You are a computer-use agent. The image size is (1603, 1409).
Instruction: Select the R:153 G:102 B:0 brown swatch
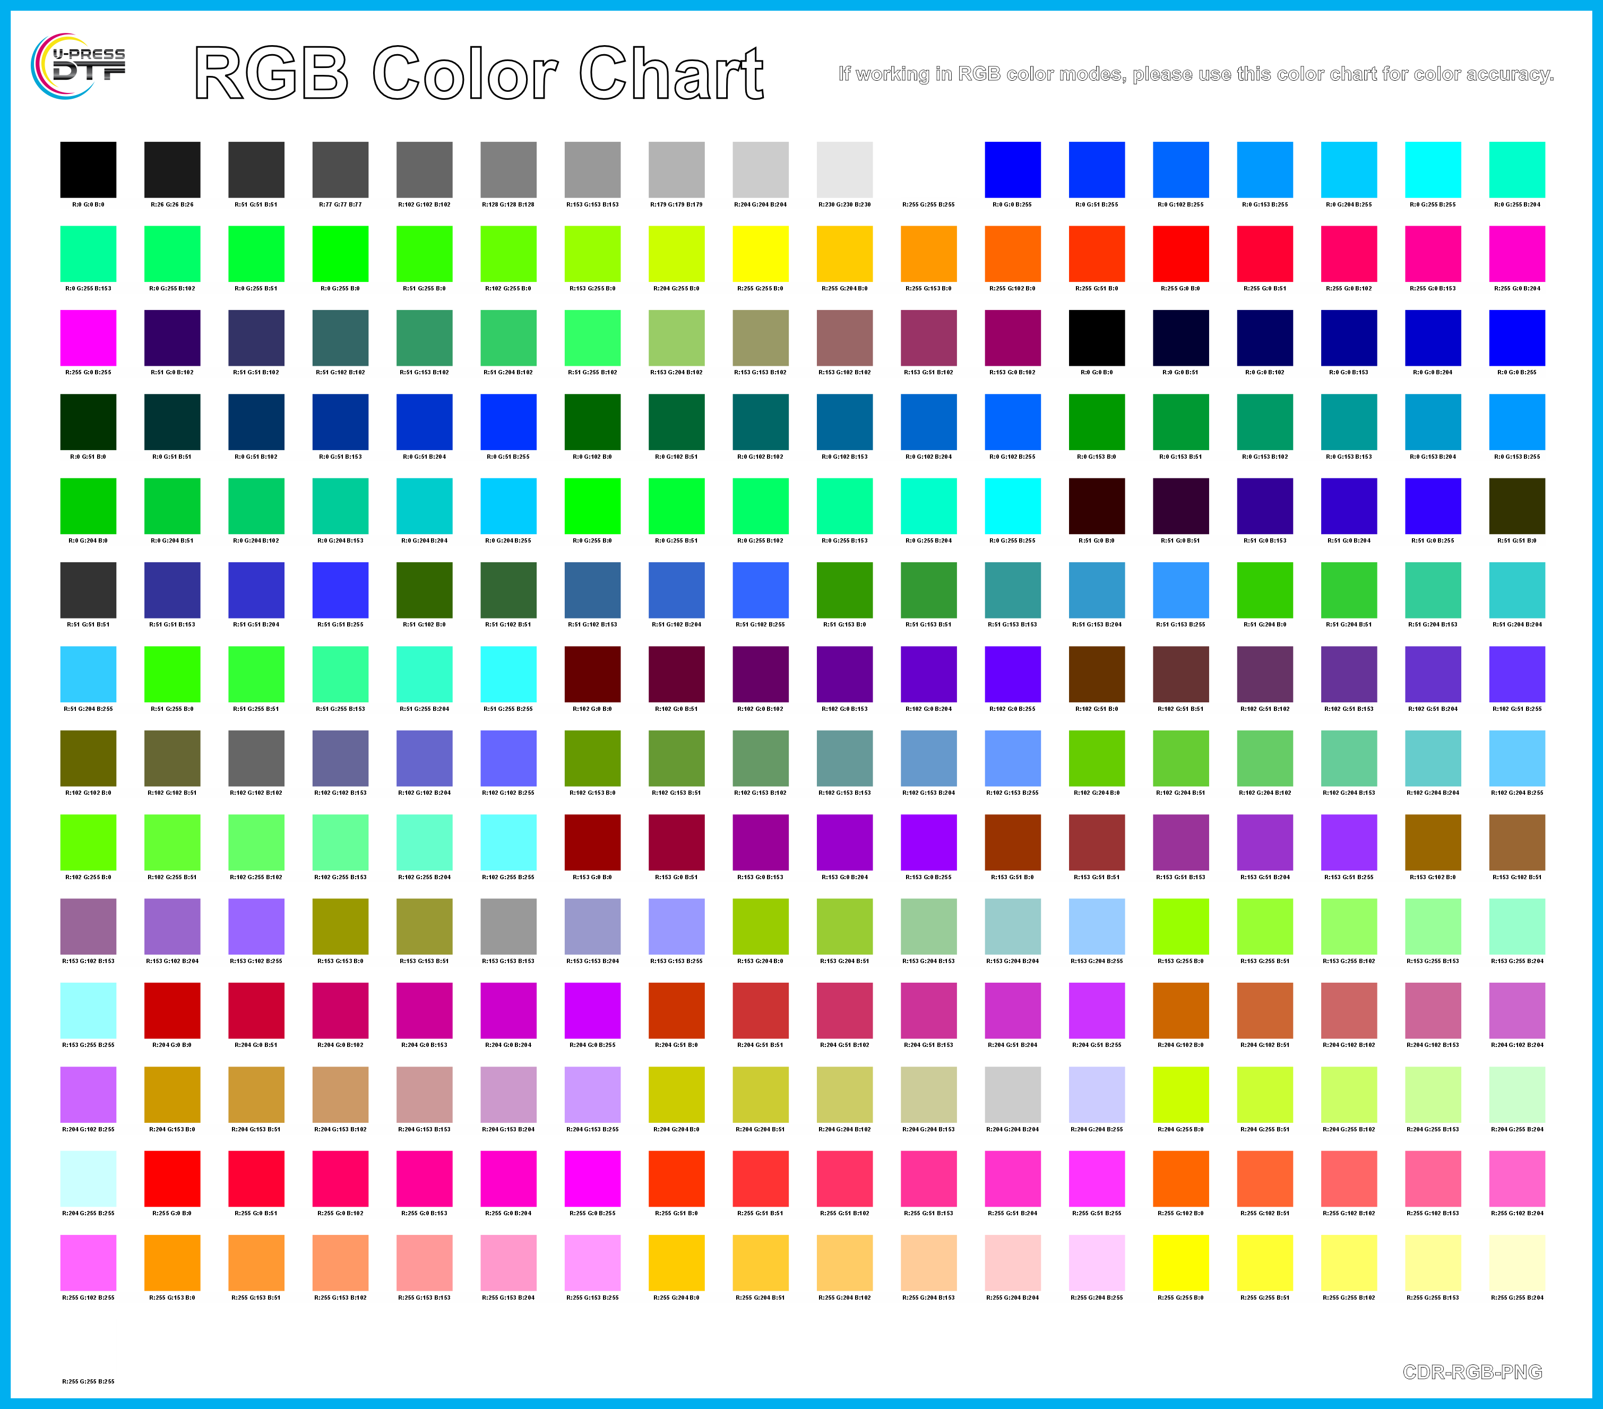click(1433, 843)
